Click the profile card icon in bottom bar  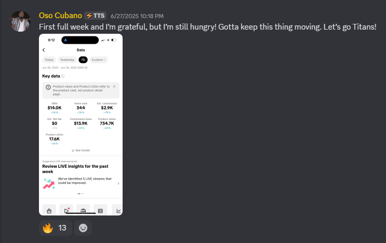(100, 211)
